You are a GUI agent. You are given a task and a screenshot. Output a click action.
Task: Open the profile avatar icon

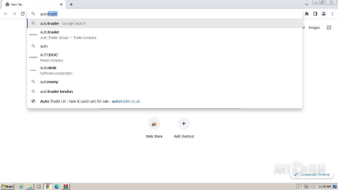tap(323, 14)
